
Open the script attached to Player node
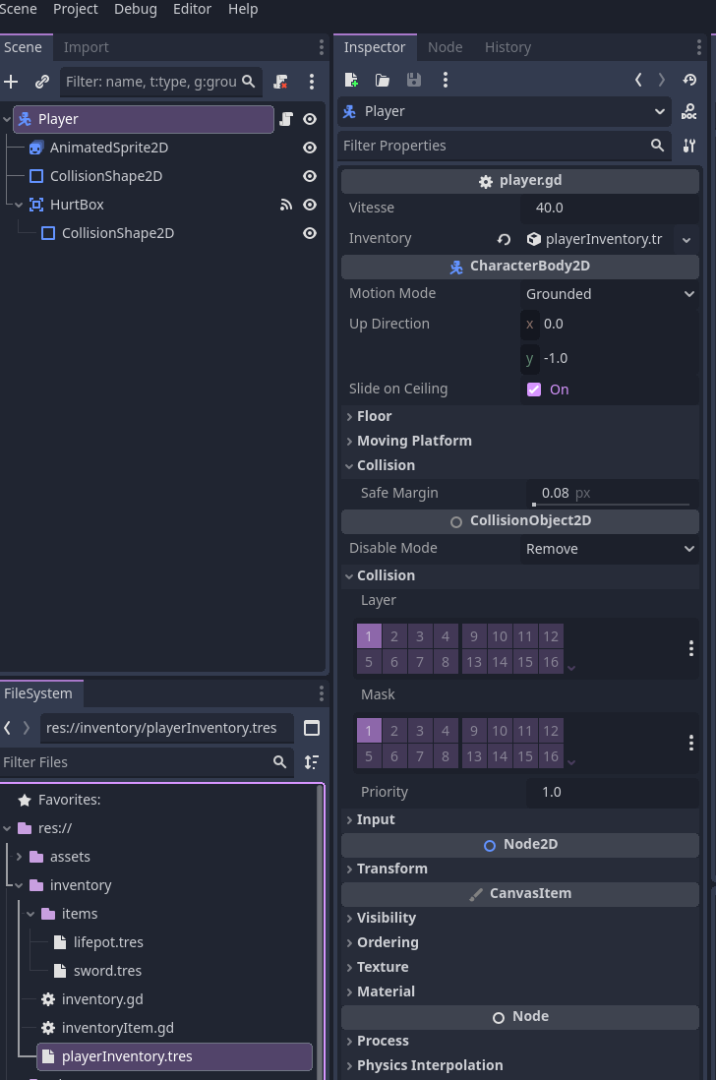pos(286,119)
